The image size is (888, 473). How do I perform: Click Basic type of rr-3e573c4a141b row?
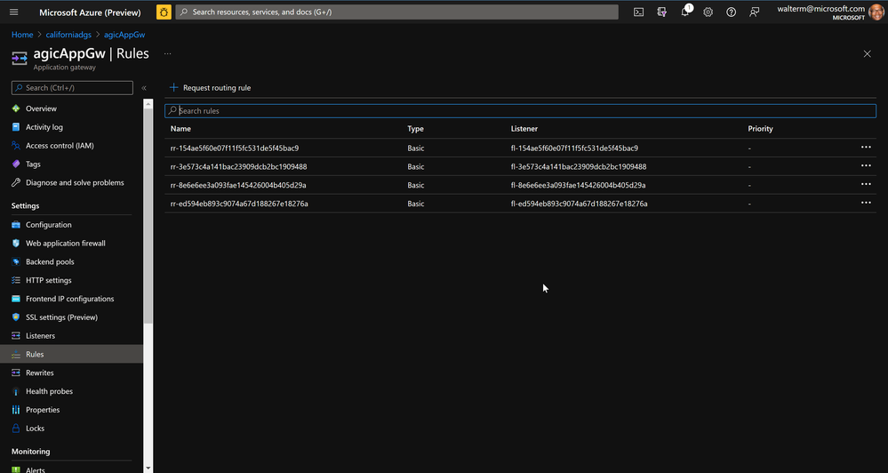click(x=416, y=166)
